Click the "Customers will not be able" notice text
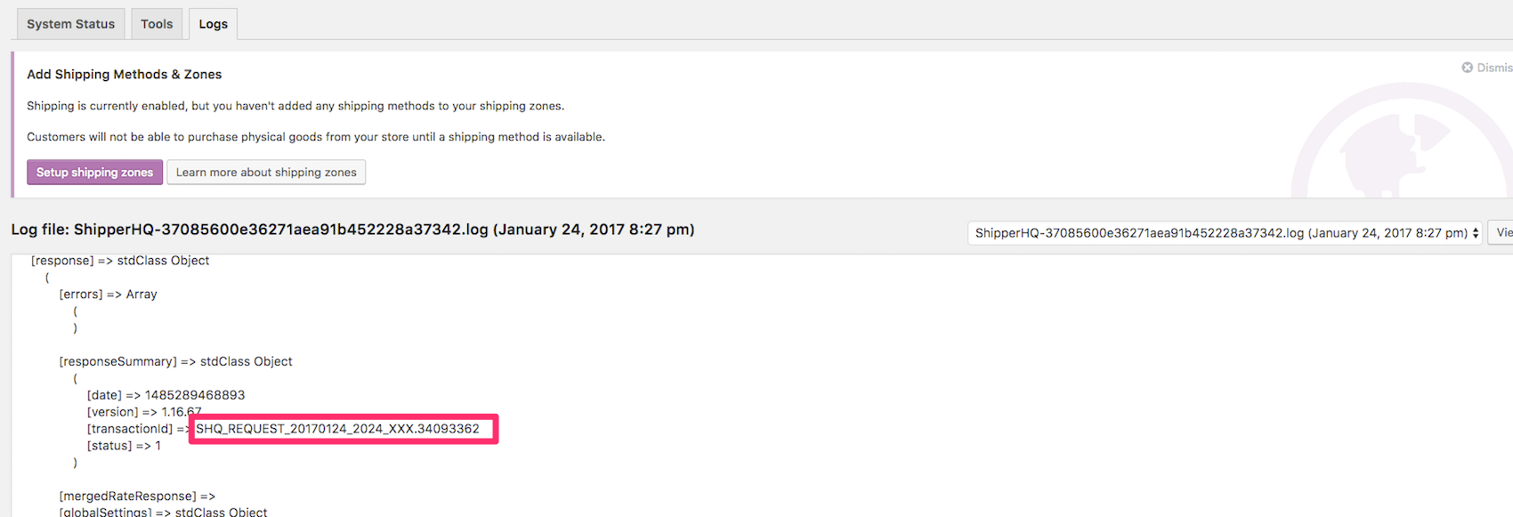Viewport: 1513px width, 517px height. pos(316,137)
